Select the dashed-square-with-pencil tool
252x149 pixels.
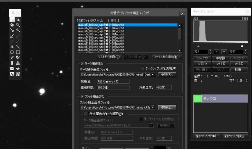click(x=12, y=36)
